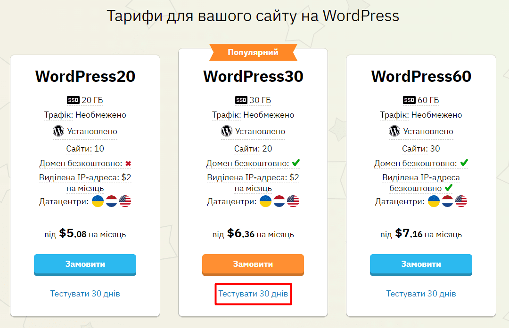
Task: Click the green checkmark next to 'безкоштовно' IP in WordPress60
Action: pos(449,188)
